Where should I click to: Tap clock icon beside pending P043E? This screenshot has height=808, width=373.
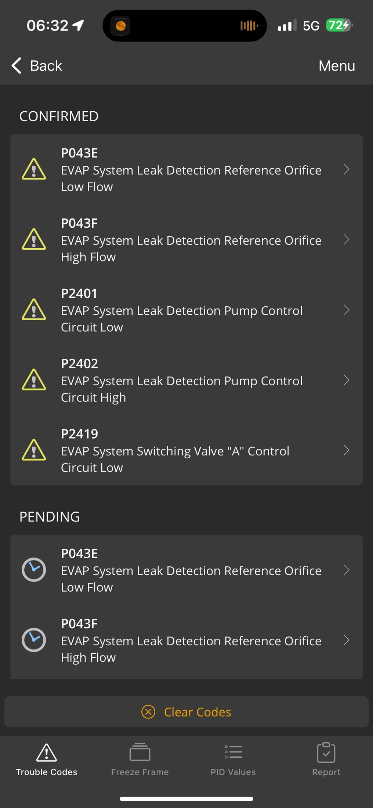(34, 570)
